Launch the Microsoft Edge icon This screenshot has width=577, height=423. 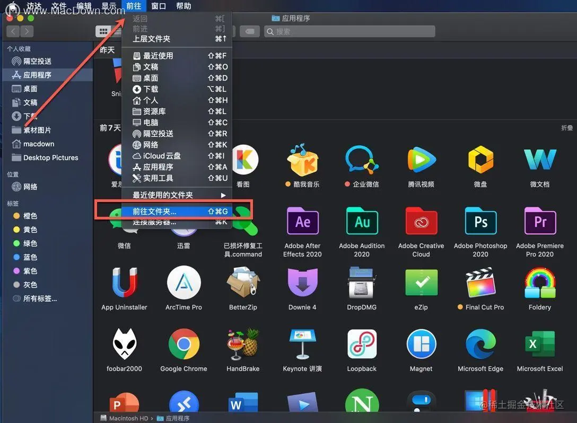(x=480, y=344)
